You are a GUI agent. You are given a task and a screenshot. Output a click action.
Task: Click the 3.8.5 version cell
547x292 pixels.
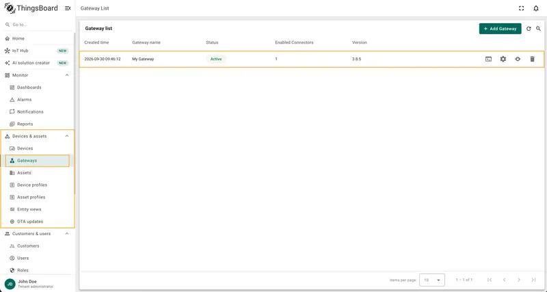pos(356,59)
